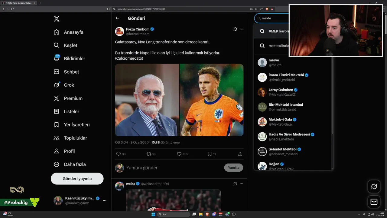387x218 pixels.
Task: Bookmark the post showing 11 bookmarks
Action: [210, 154]
